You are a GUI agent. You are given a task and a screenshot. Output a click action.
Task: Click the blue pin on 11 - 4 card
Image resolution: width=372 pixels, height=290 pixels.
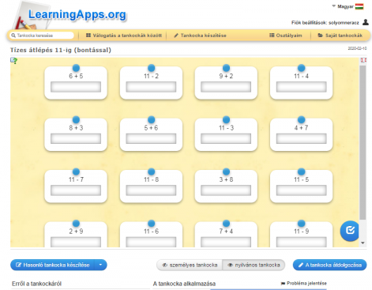point(301,68)
